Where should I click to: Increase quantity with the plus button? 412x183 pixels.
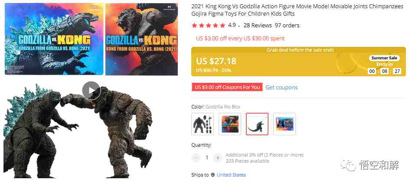click(x=218, y=157)
